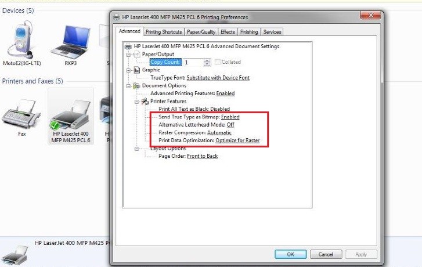The height and width of the screenshot is (267, 422).
Task: Click the Cancel button
Action: pos(326,254)
